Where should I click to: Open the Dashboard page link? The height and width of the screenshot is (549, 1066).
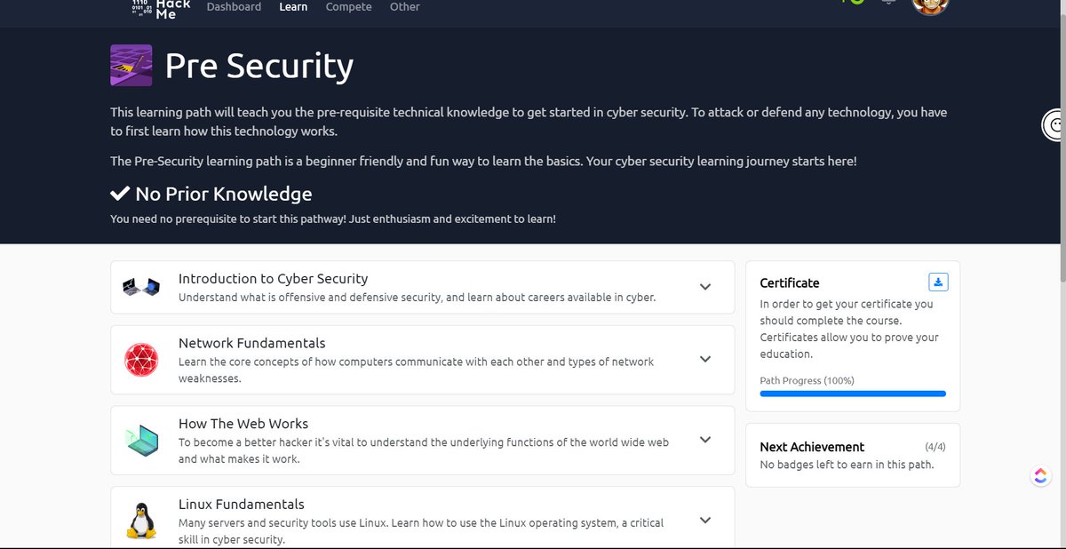[x=234, y=6]
